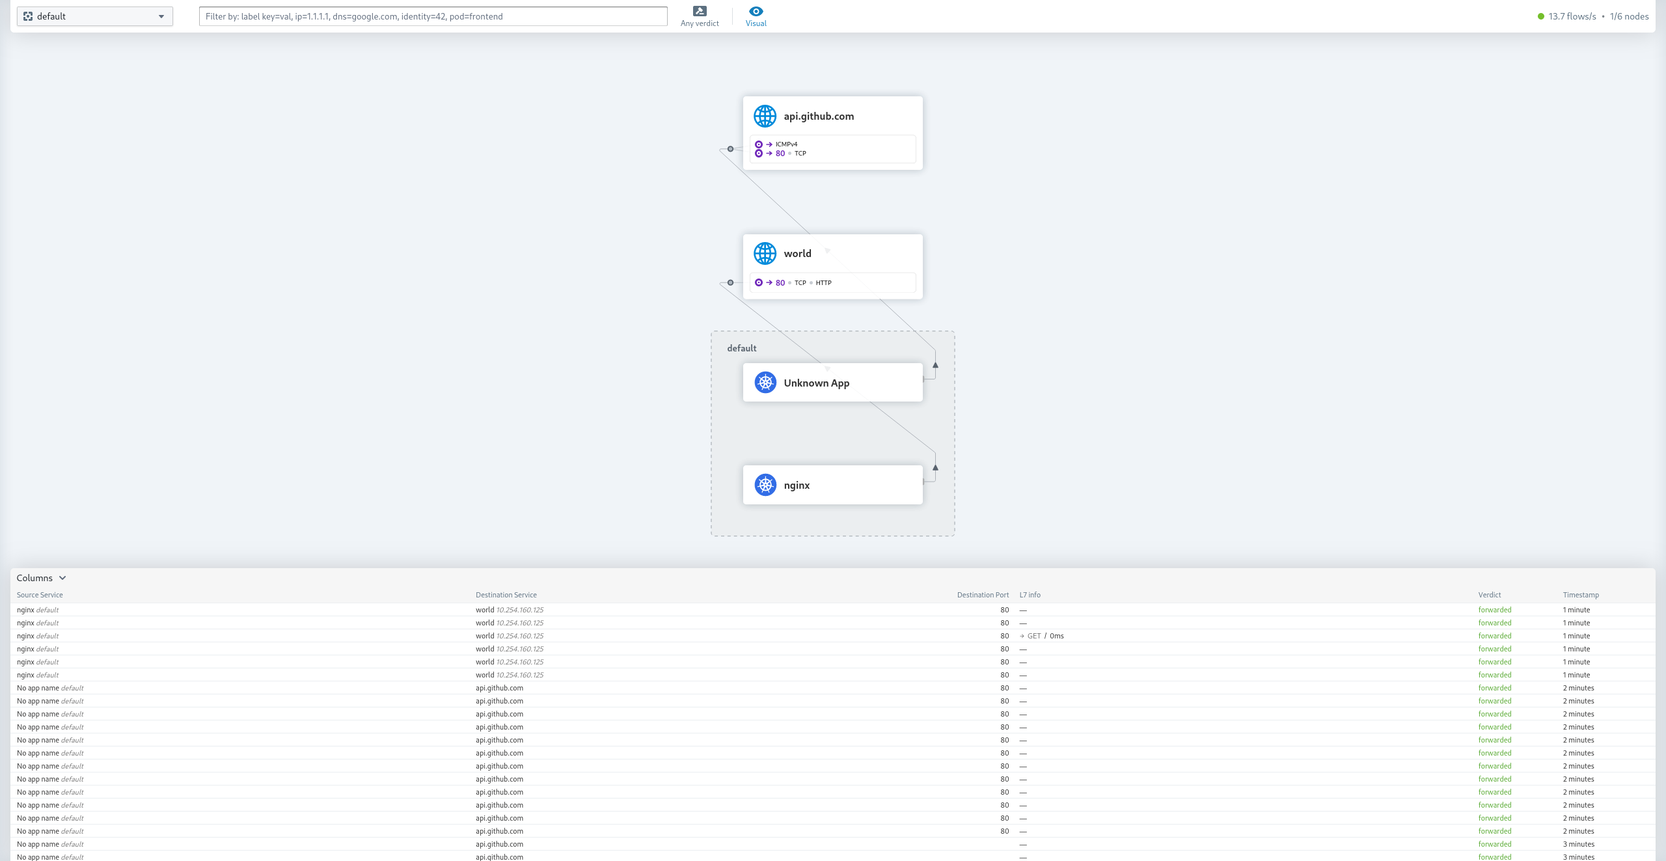Click the namespace selector icon beside default
Viewport: 1666px width, 861px height.
[28, 16]
